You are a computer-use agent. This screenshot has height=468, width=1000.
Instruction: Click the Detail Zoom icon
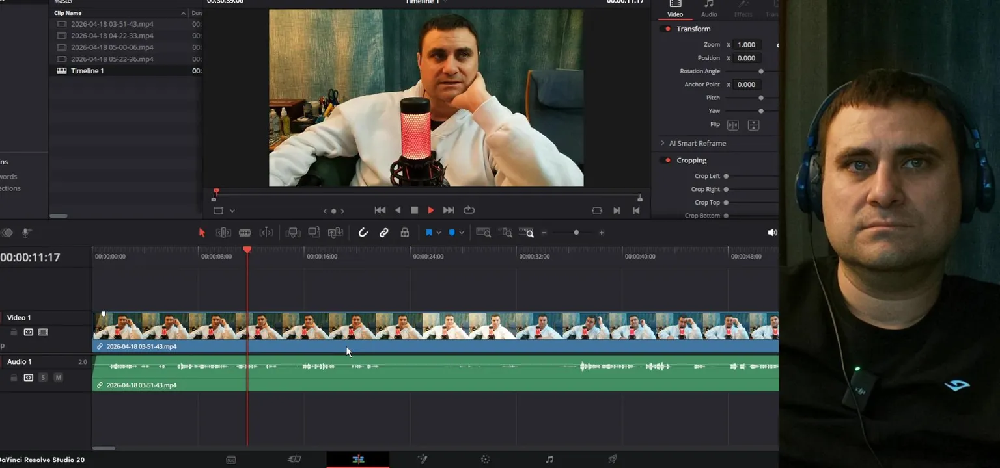click(507, 233)
